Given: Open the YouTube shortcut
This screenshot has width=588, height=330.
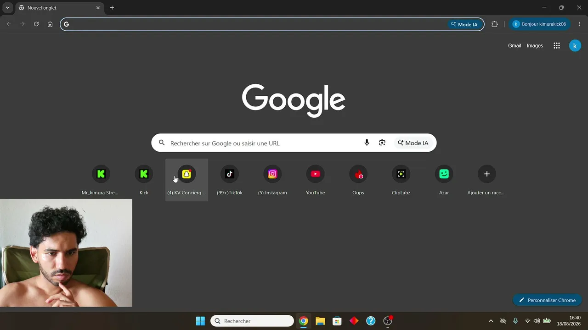Looking at the screenshot, I should click(315, 179).
